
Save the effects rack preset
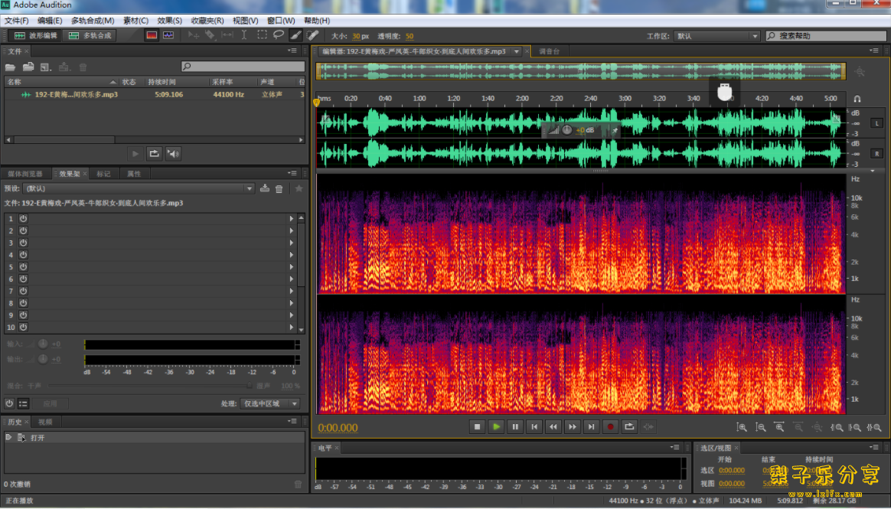pos(265,188)
